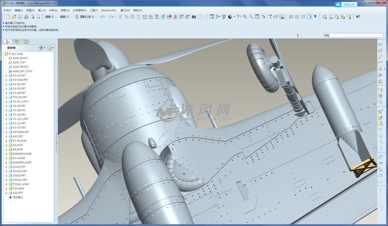Select A10.PRT in model tree

pos(18,193)
